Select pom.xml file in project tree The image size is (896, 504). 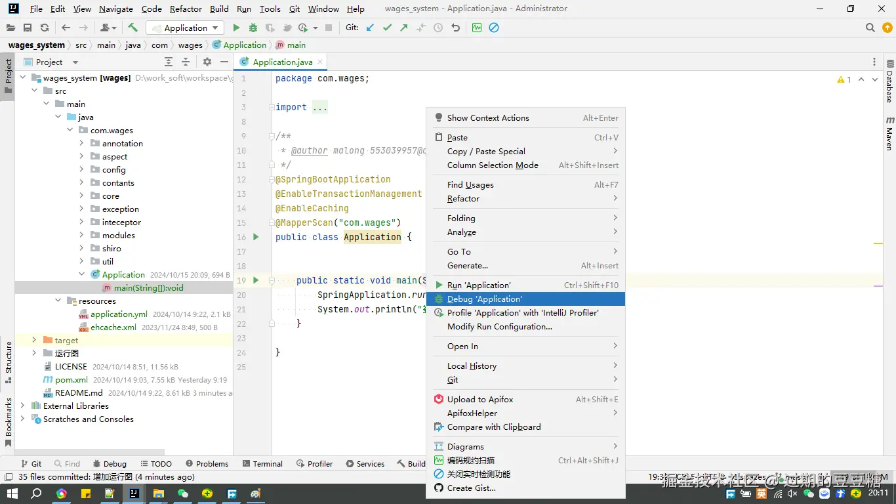[x=71, y=380]
